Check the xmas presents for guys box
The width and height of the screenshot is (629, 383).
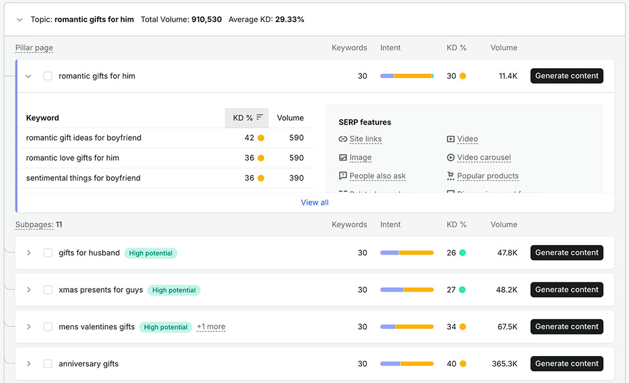coord(48,290)
